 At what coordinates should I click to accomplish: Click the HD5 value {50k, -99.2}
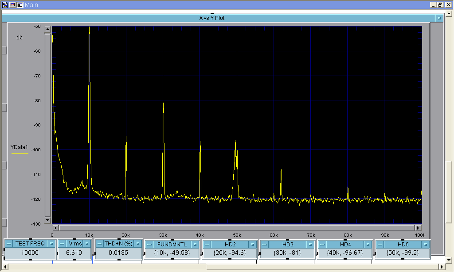pos(403,253)
